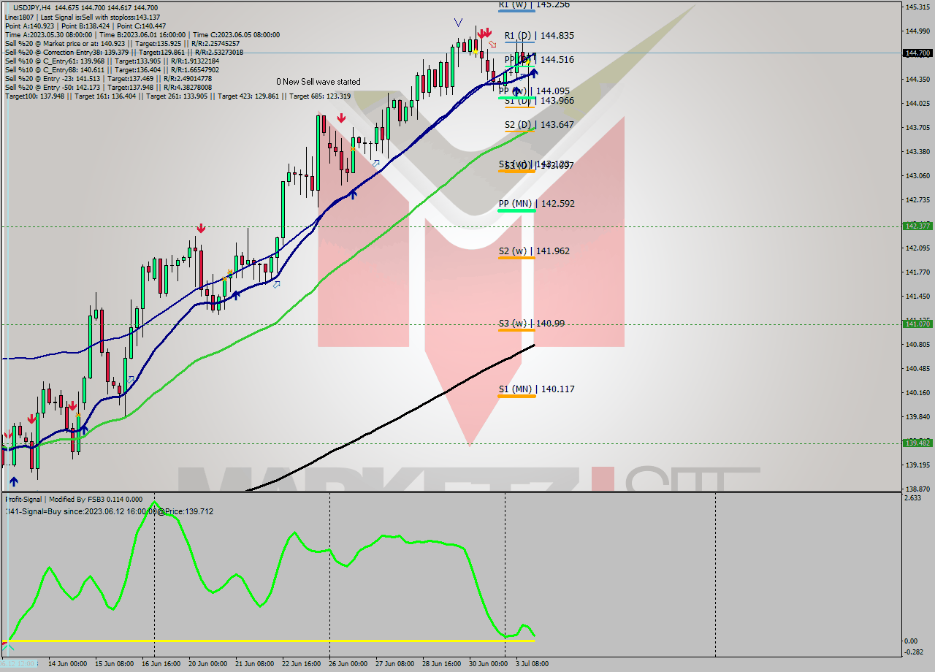Click the 2.633 indicator scale value
The image size is (935, 672).
tap(913, 498)
